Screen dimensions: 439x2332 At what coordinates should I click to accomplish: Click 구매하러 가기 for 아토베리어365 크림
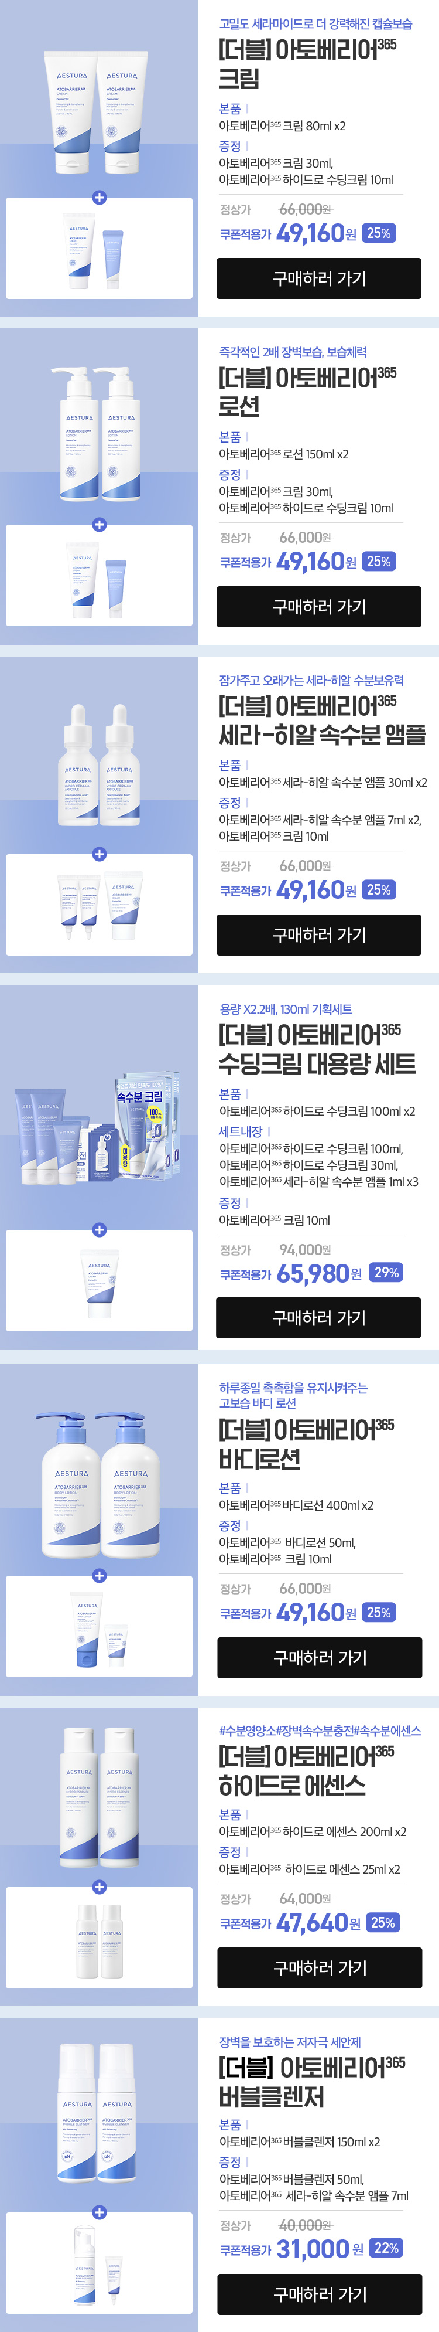coord(319,279)
